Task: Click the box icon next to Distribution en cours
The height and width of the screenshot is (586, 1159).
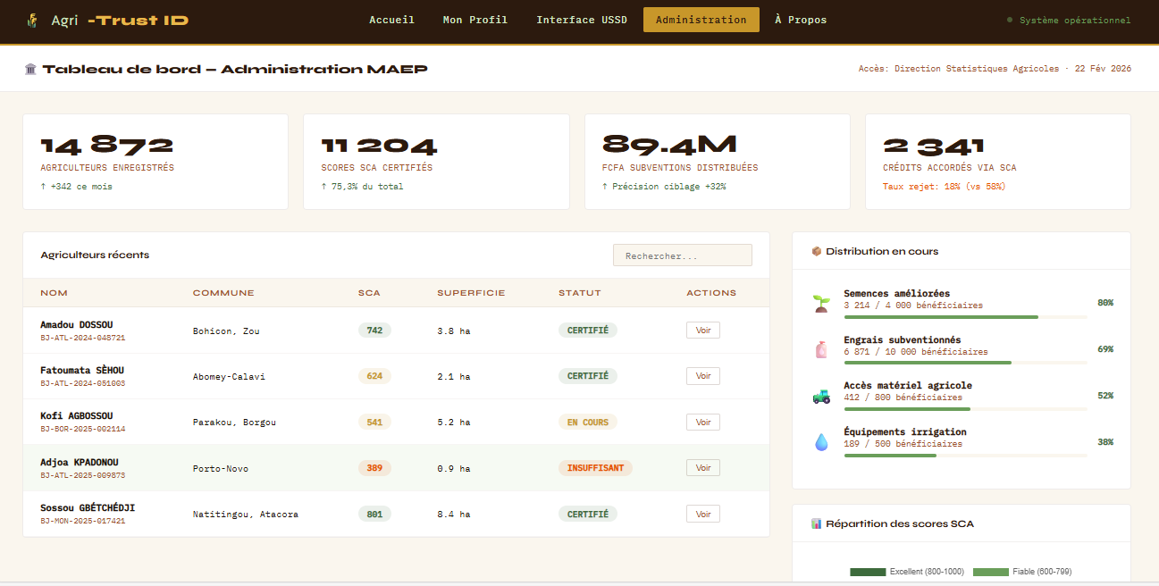Action: pyautogui.click(x=816, y=251)
